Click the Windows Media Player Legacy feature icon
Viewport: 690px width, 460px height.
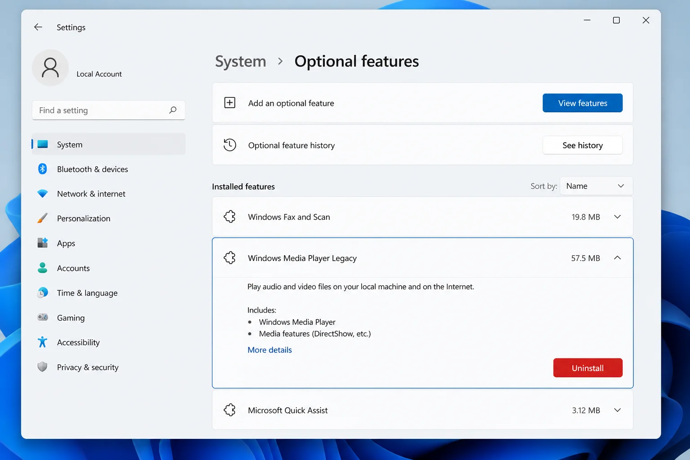[x=230, y=258]
